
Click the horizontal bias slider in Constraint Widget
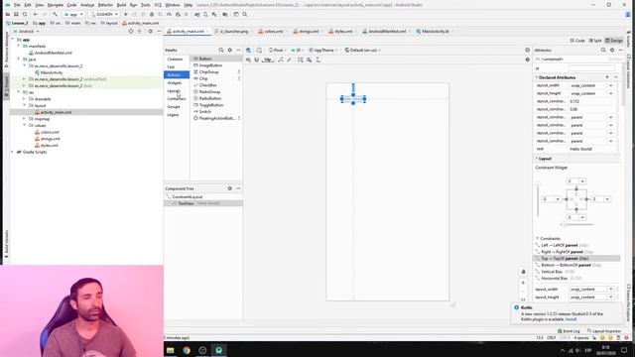[577, 224]
